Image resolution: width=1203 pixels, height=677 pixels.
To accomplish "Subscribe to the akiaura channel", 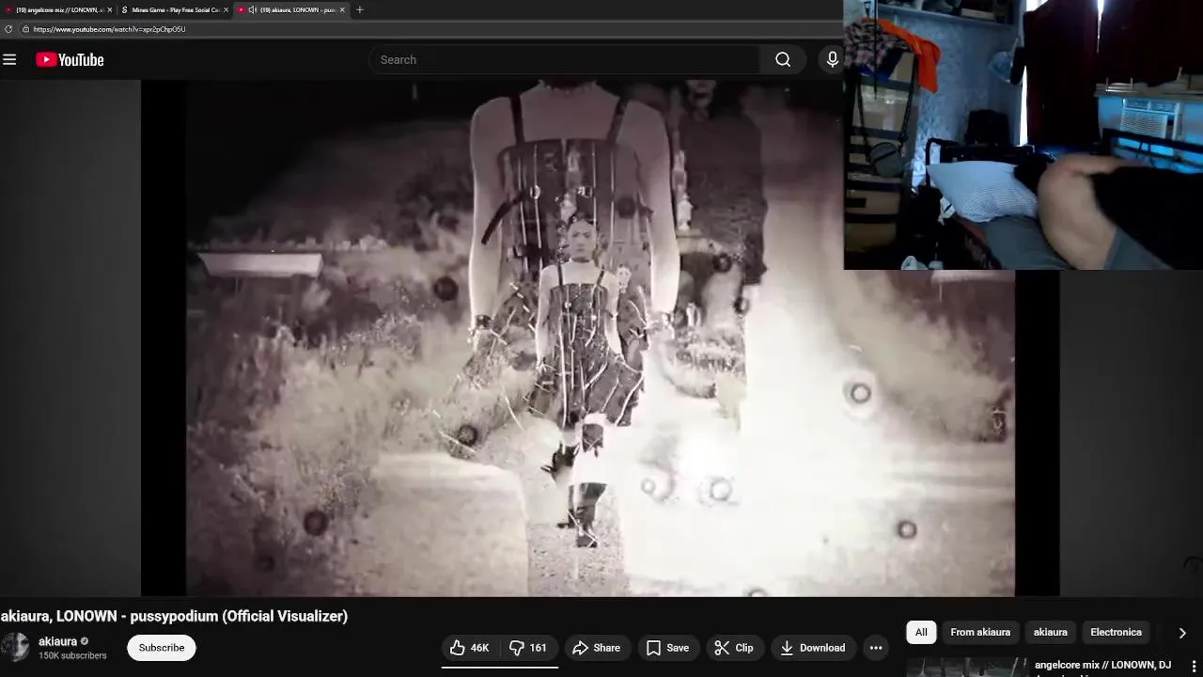I will (x=162, y=648).
